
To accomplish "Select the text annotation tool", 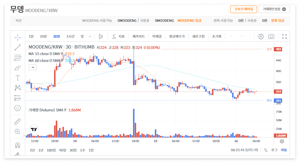I will [x=18, y=78].
